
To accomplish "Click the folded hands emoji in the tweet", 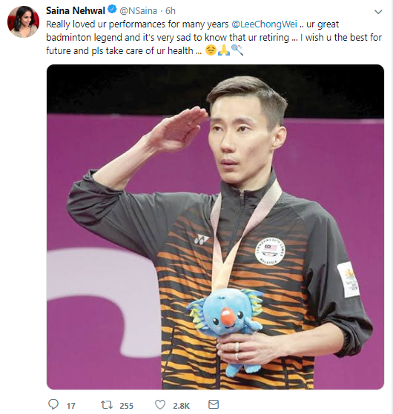I will pos(224,50).
